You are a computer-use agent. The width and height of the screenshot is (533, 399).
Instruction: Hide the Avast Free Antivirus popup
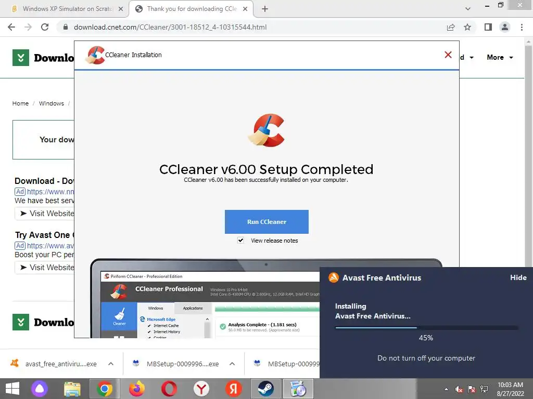coord(518,277)
